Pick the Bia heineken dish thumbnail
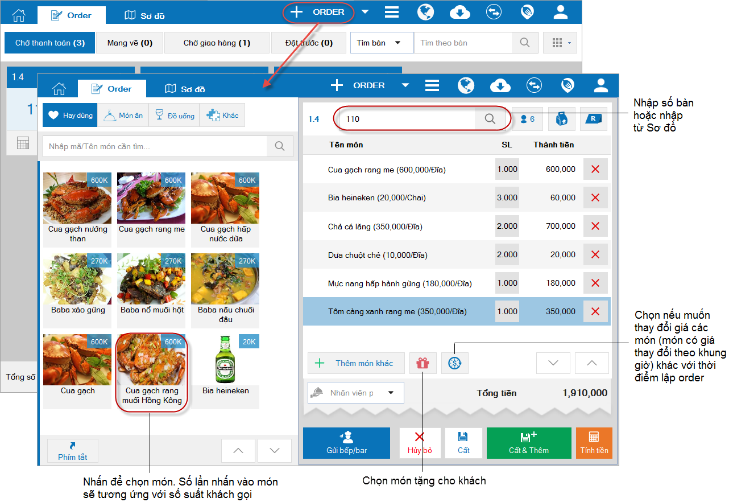This screenshot has width=729, height=502. (x=225, y=371)
